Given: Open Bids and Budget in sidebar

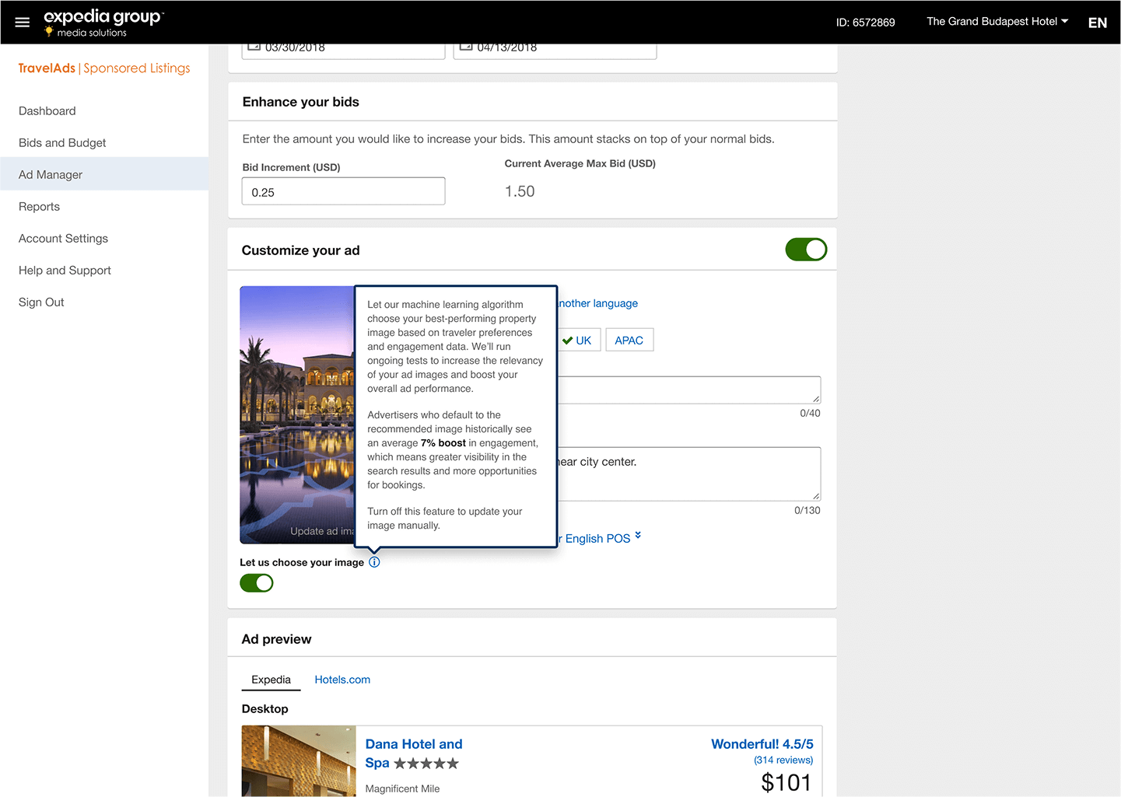Looking at the screenshot, I should [62, 143].
